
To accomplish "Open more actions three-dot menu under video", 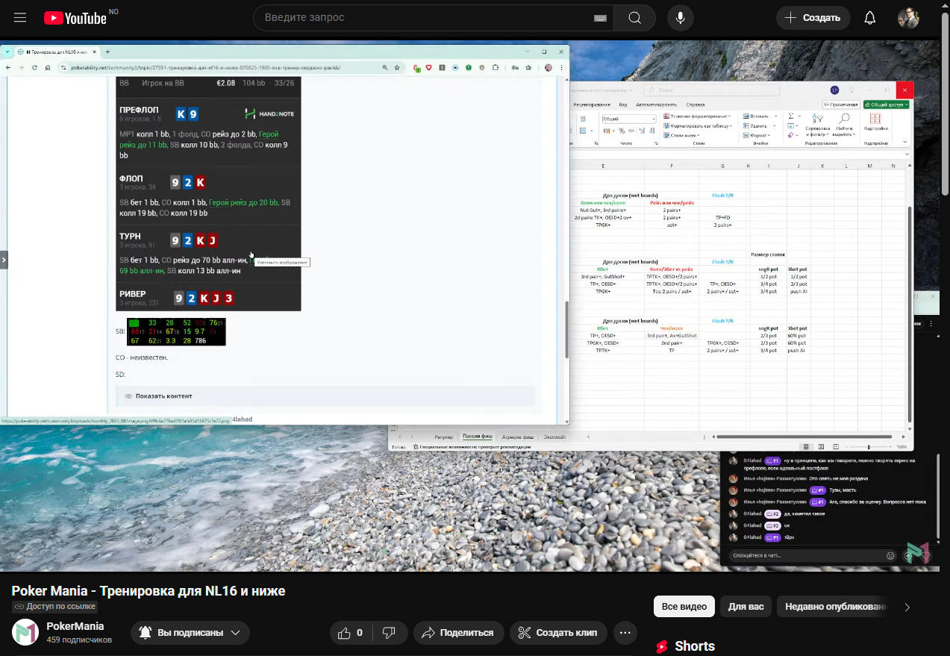I will pyautogui.click(x=625, y=633).
